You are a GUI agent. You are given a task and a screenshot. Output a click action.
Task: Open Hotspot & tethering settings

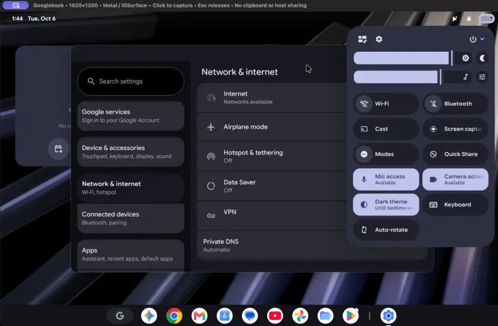(272, 156)
